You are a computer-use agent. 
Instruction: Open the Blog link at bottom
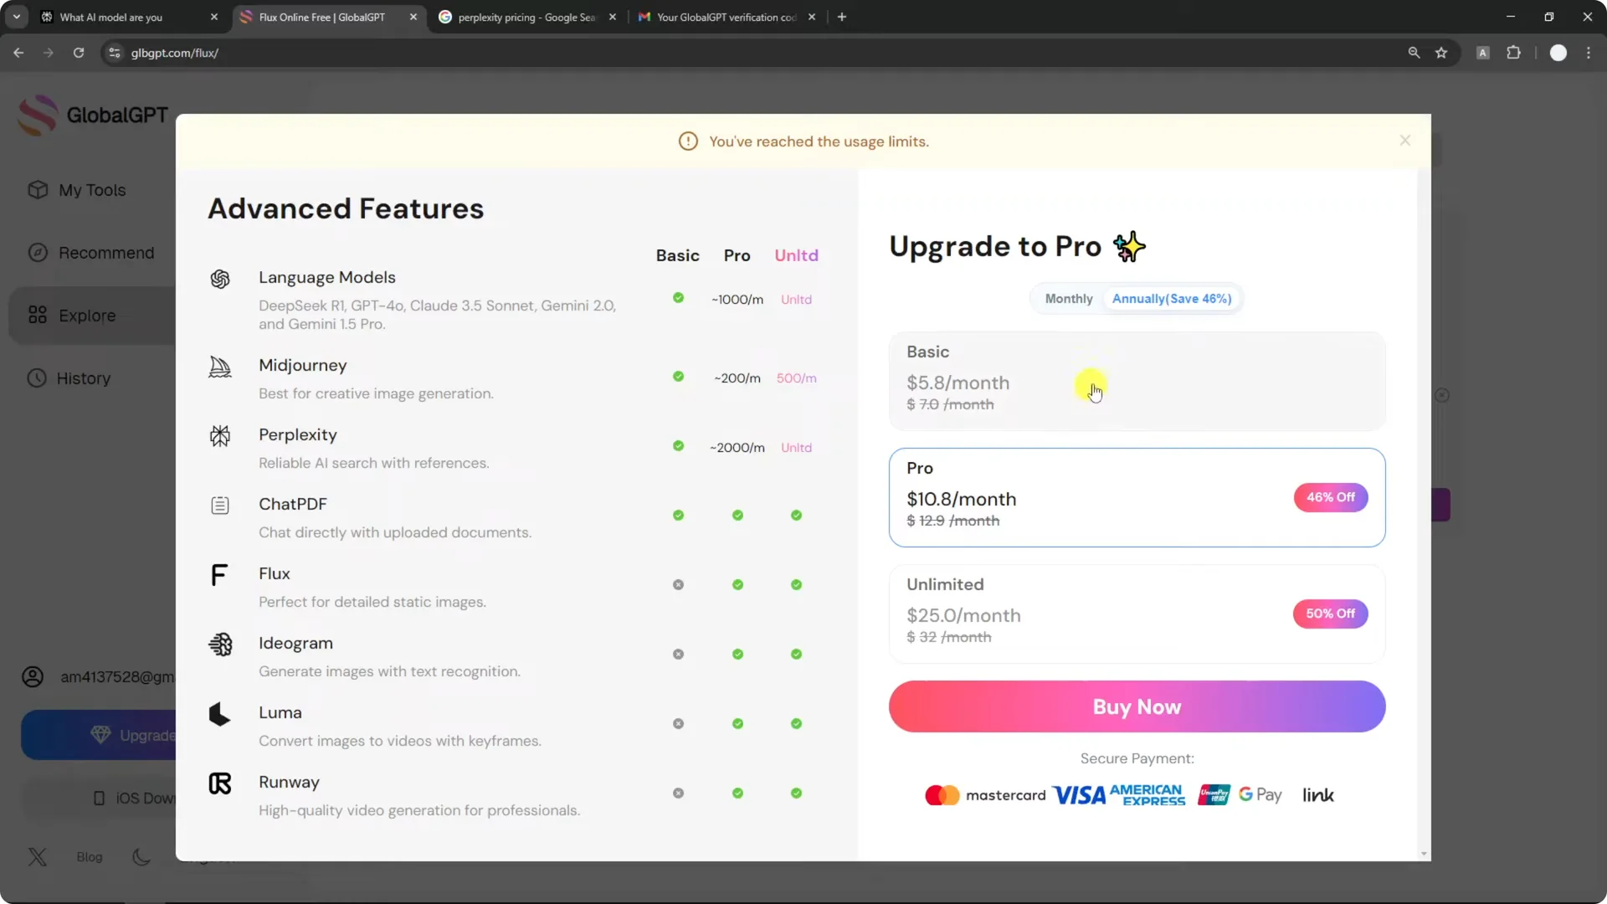click(89, 856)
